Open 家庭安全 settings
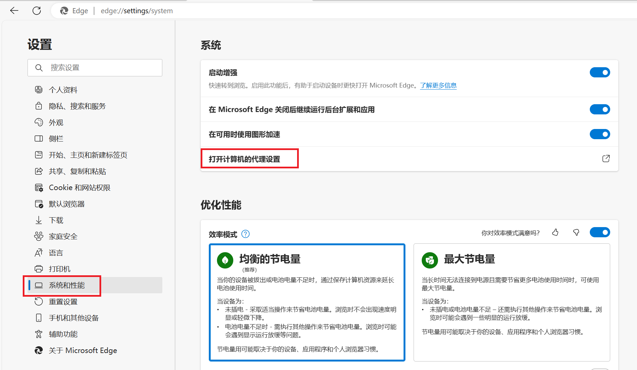Screen dimensions: 637x370 pyautogui.click(x=95, y=236)
